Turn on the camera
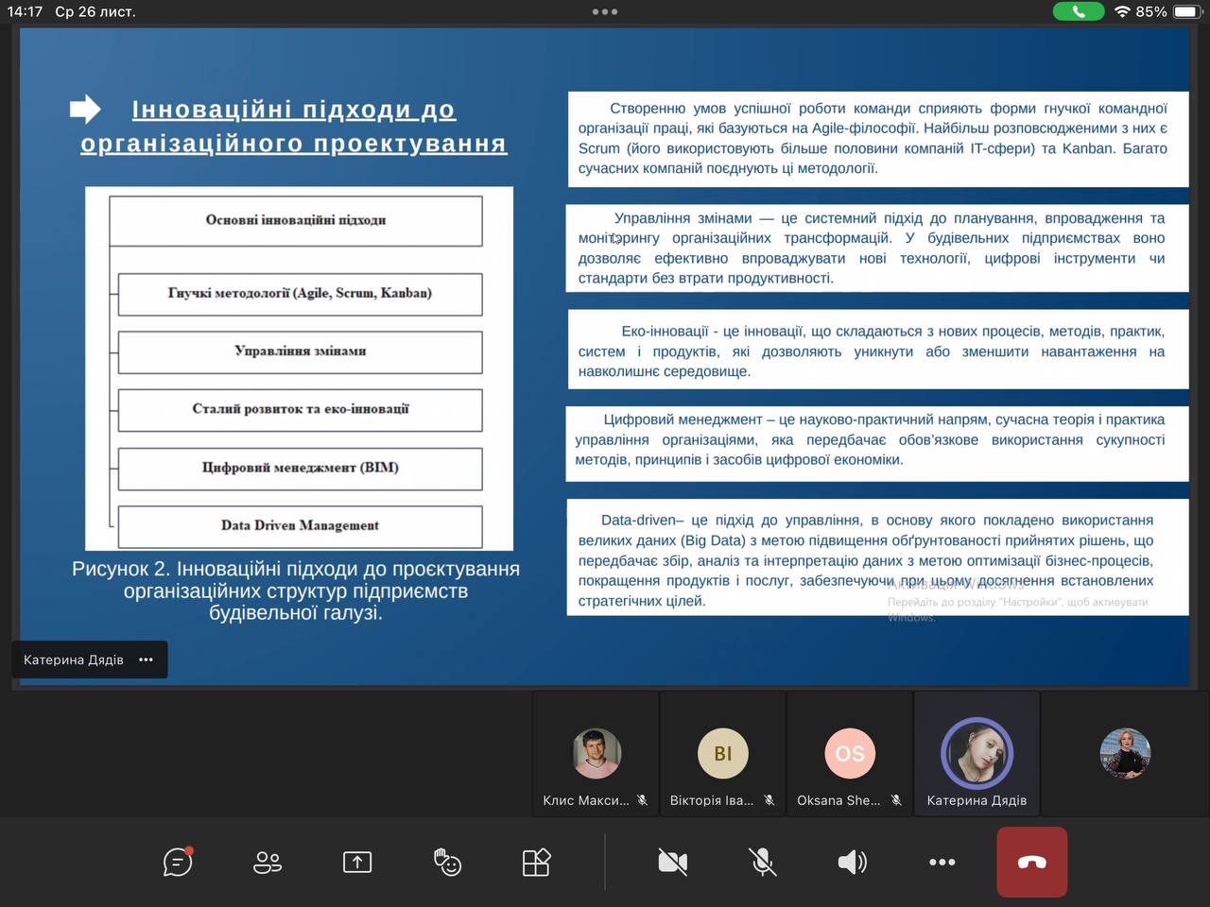The width and height of the screenshot is (1210, 907). (673, 862)
